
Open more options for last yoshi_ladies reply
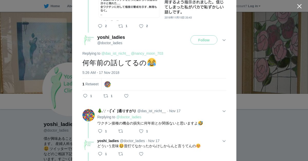point(224,141)
